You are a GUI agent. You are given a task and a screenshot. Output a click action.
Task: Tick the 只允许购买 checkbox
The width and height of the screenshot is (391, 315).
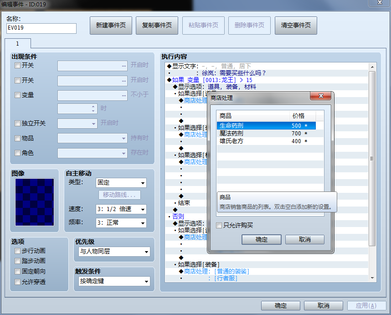[x=219, y=226]
